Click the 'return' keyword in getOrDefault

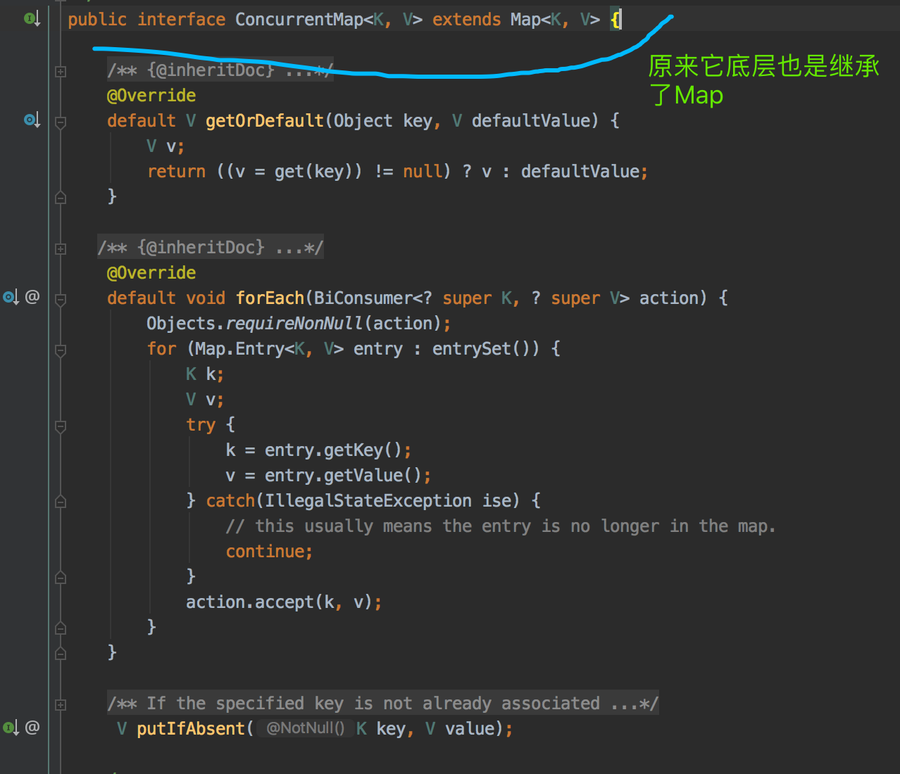click(x=176, y=172)
